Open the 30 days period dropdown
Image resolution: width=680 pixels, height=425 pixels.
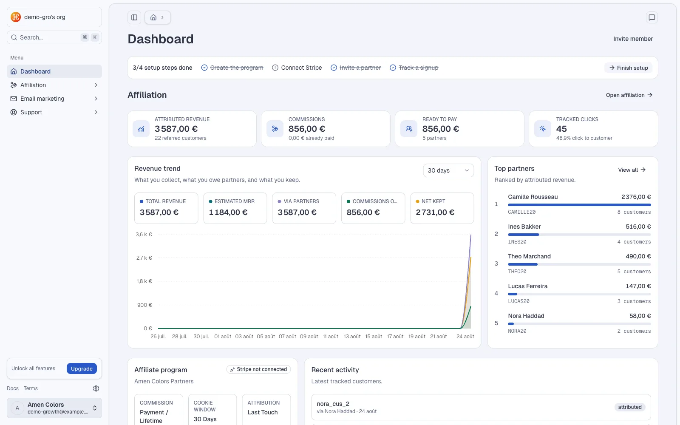click(448, 170)
